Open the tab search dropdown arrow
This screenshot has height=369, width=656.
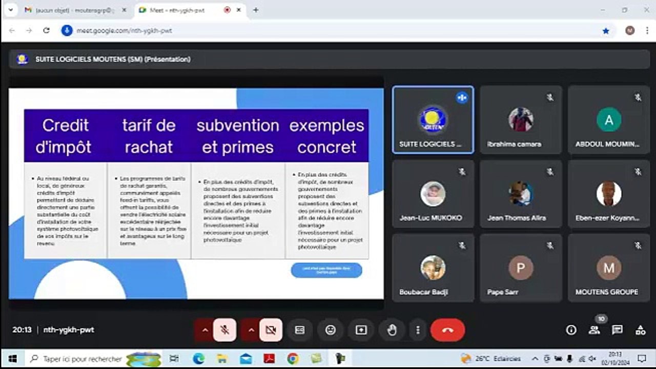[10, 10]
